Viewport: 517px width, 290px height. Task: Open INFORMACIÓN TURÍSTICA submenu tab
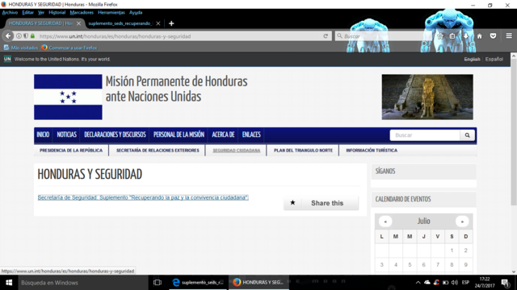[372, 151]
